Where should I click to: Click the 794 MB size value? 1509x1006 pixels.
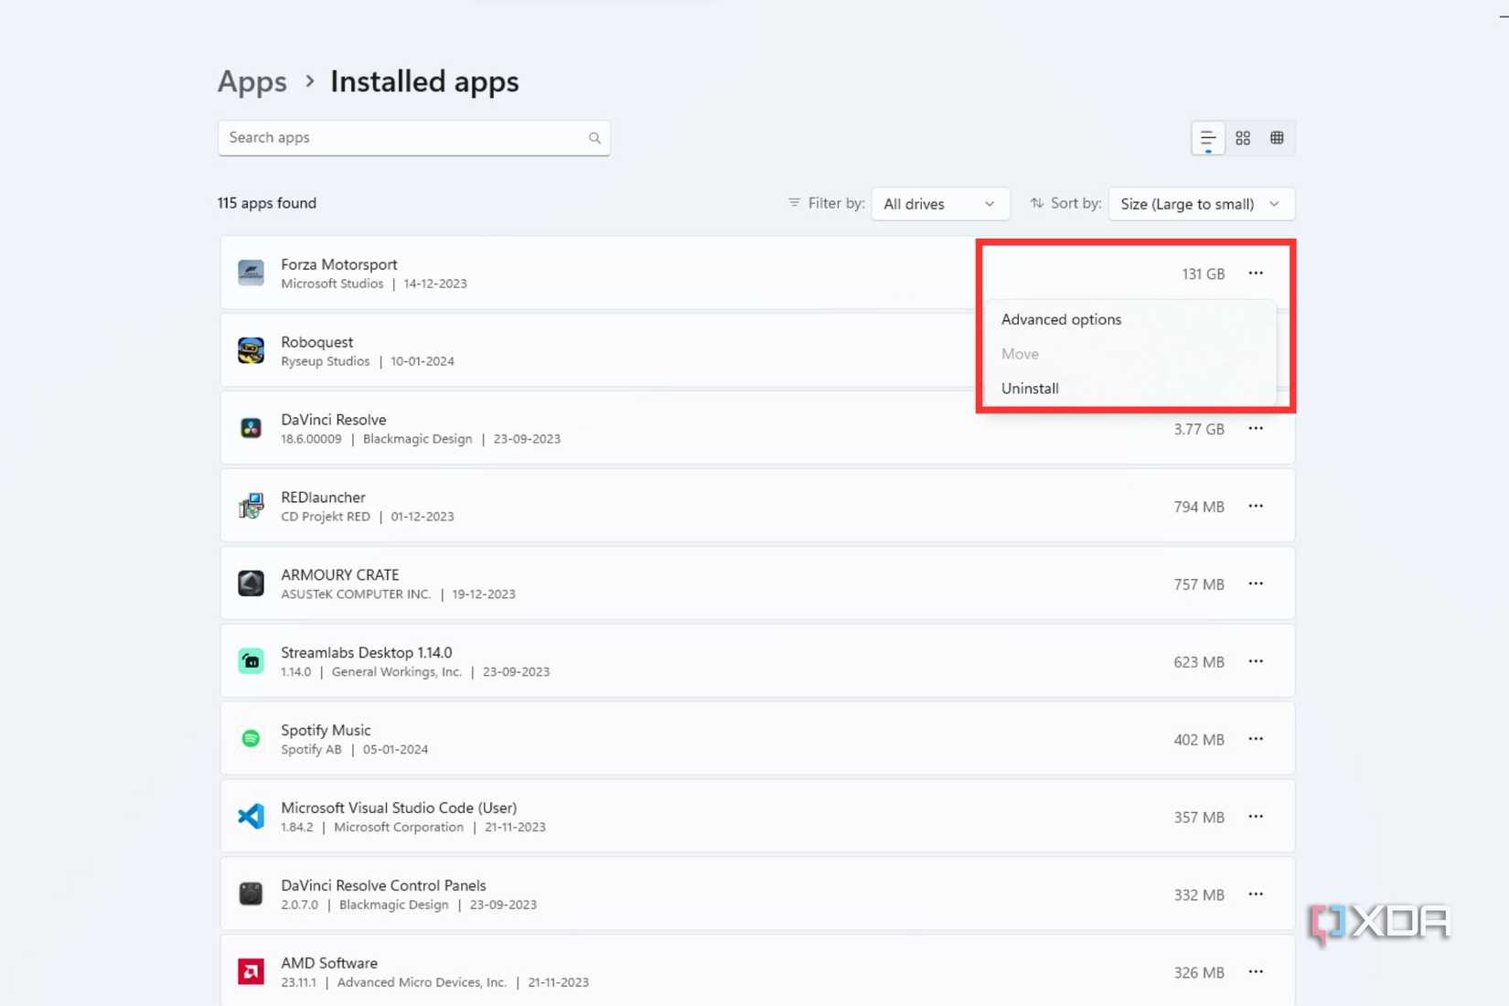[x=1199, y=508]
